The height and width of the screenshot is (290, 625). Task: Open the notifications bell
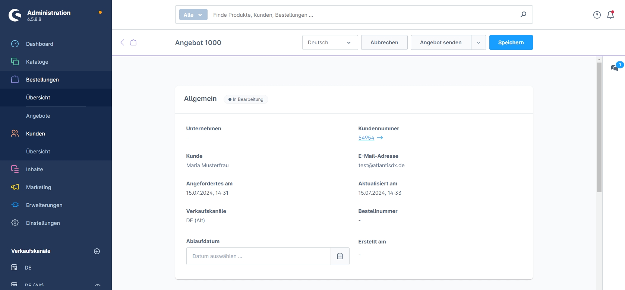[x=610, y=15]
